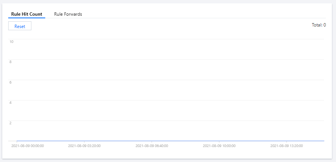Select the 2021-08-09 03:20:00 axis label
Image resolution: width=336 pixels, height=162 pixels.
pos(84,146)
